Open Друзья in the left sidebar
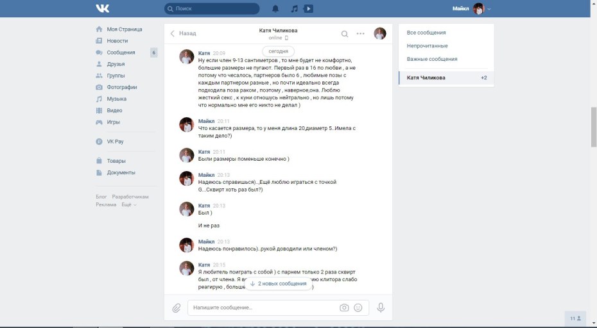Viewport: 597px width, 328px height. coord(116,64)
